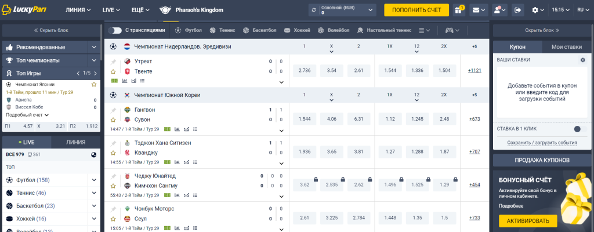Click Пополнить счет button
The height and width of the screenshot is (232, 594).
(416, 10)
